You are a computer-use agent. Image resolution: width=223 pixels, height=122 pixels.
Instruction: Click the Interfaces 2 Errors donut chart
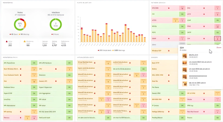tap(56, 24)
